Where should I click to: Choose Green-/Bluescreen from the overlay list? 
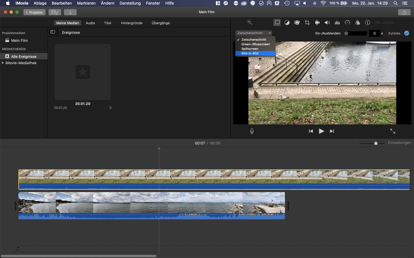click(255, 44)
